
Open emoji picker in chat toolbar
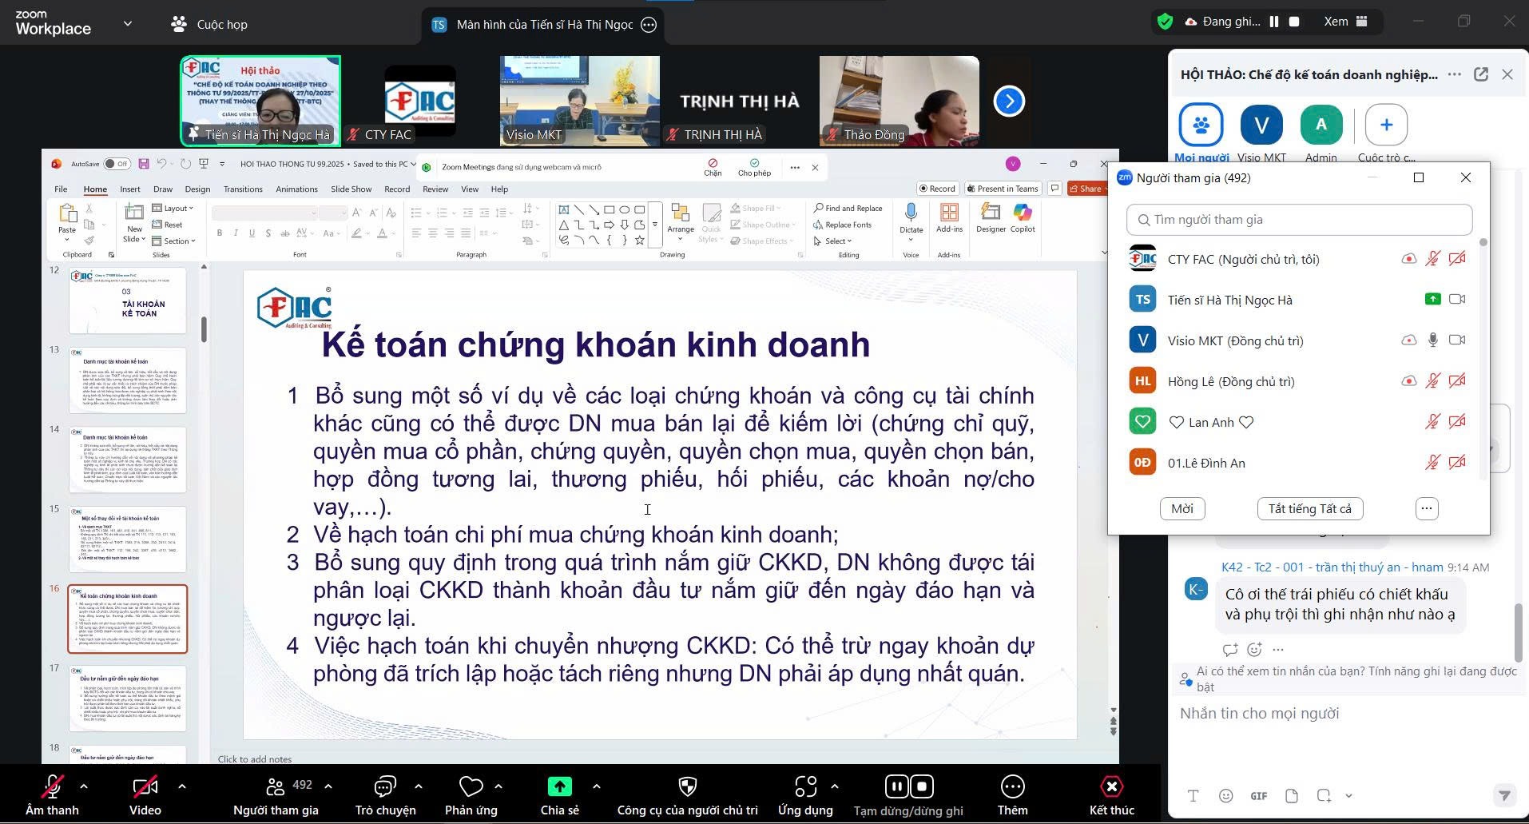coord(1225,796)
